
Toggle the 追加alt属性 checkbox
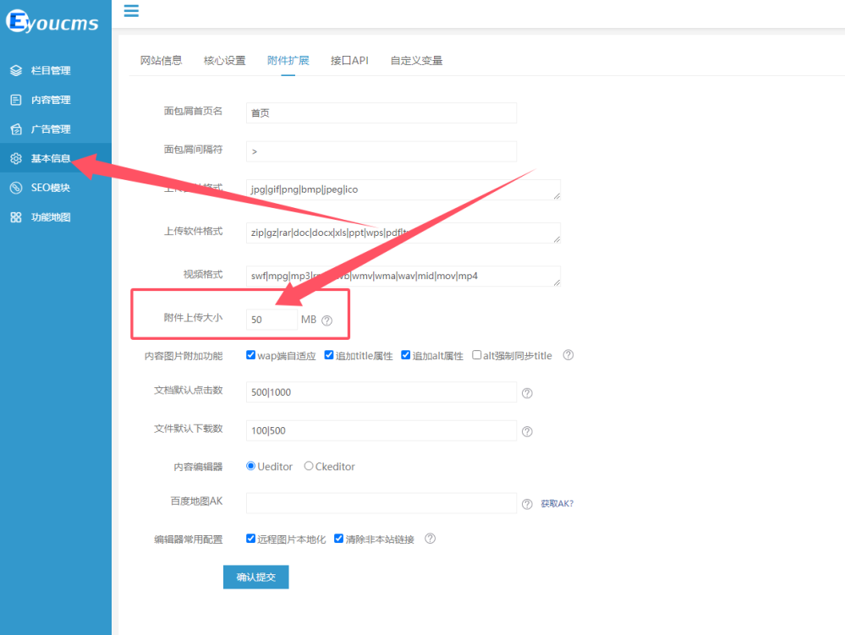[406, 355]
